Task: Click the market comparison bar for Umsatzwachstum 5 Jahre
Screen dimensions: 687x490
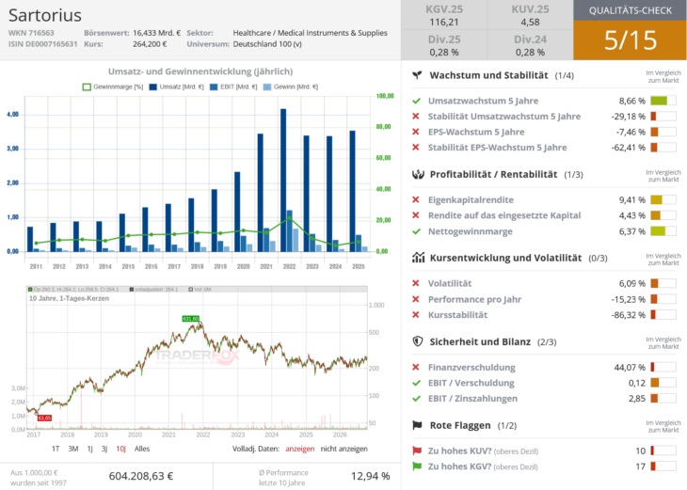Action: [x=663, y=101]
